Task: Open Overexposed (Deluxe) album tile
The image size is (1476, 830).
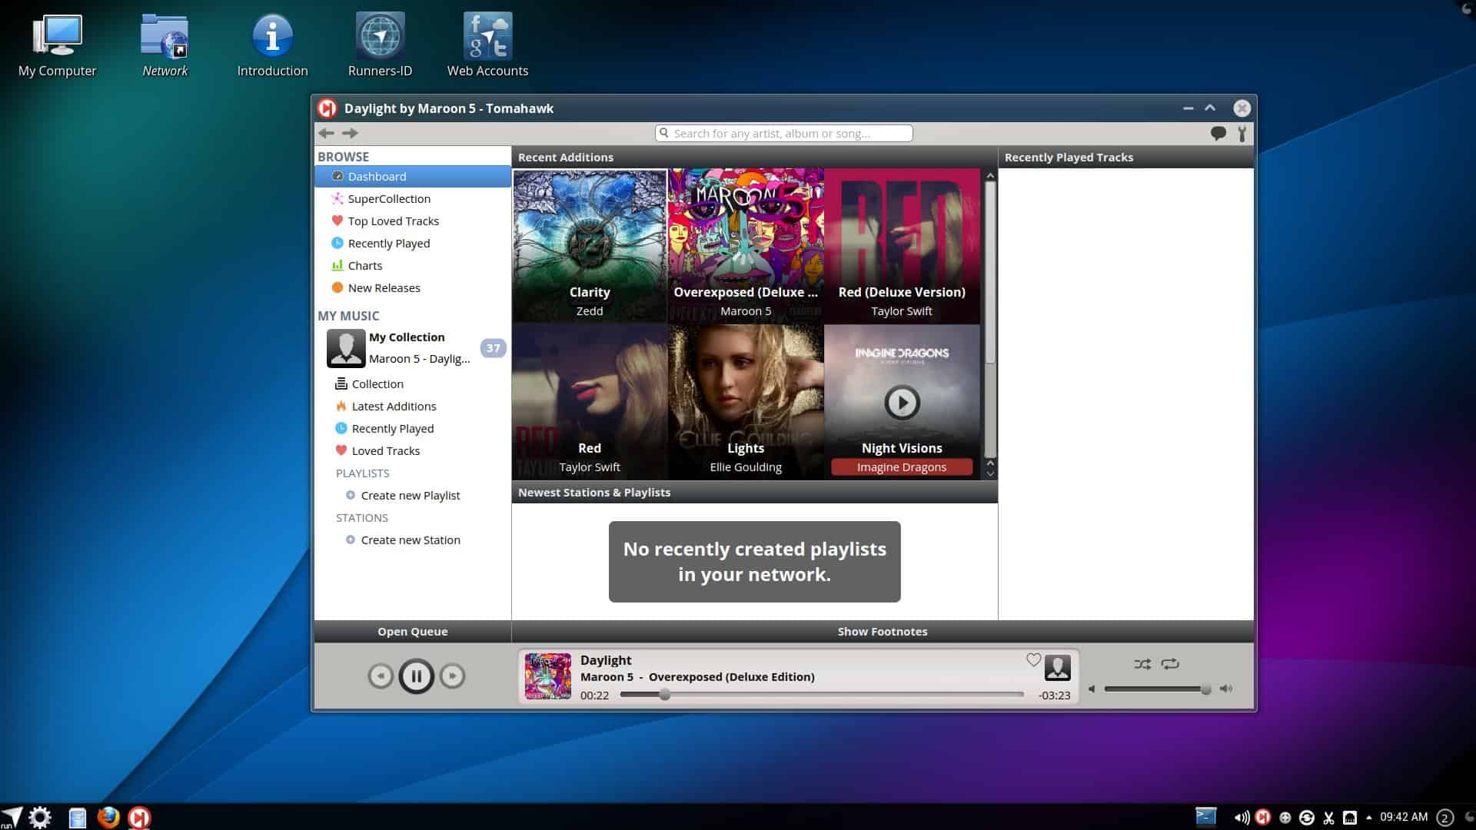Action: (x=746, y=246)
